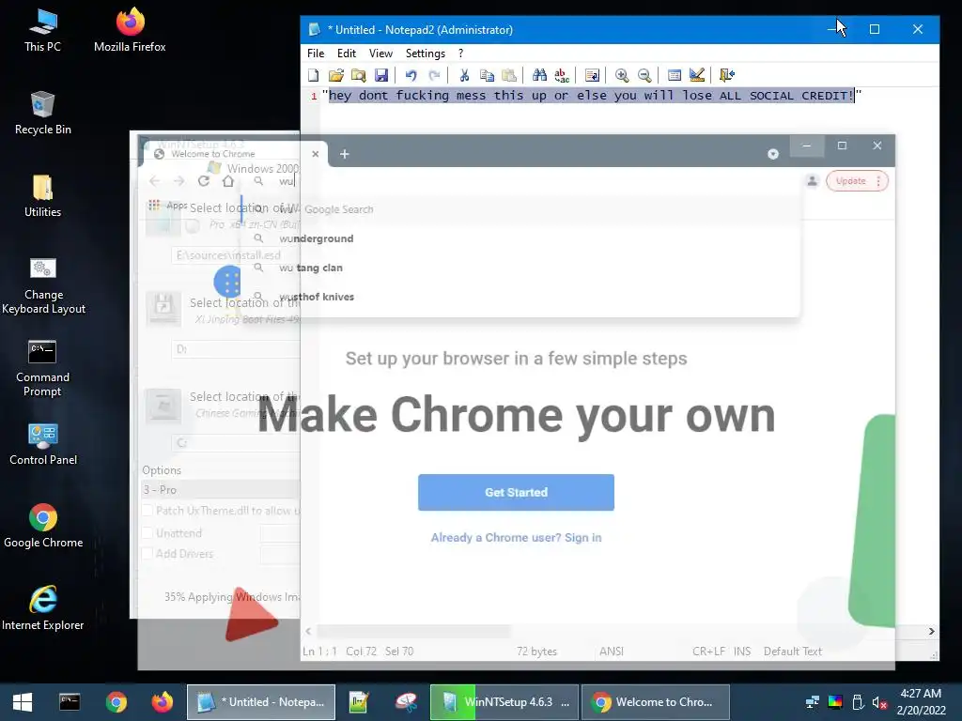Click the Customize Schemes icon in Notepad2 toolbar

click(x=697, y=75)
